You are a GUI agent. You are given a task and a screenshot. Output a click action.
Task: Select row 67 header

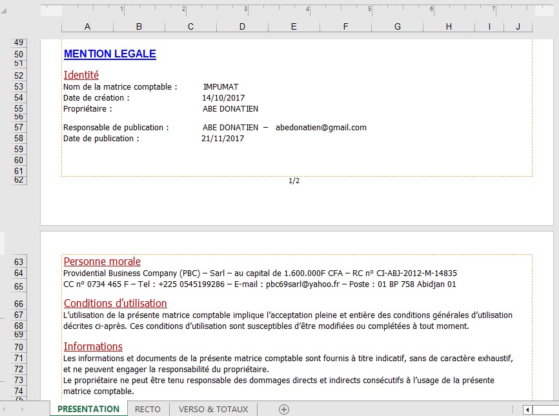(x=19, y=315)
